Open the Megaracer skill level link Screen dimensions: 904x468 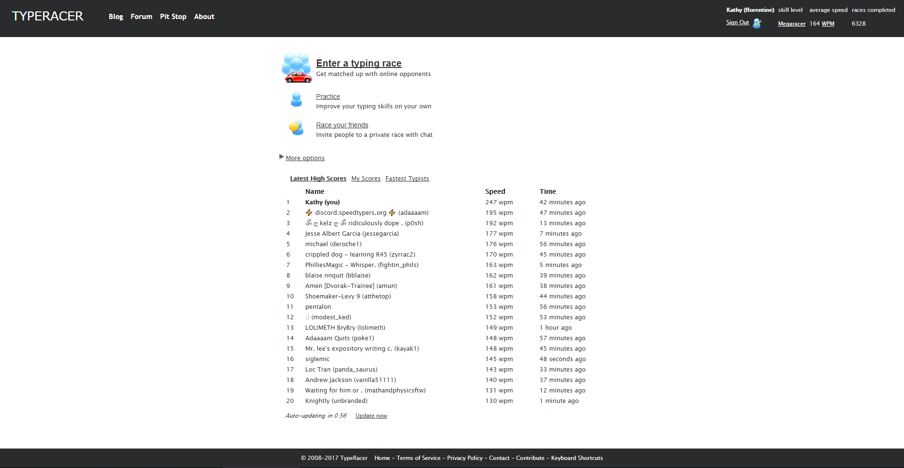tap(791, 23)
